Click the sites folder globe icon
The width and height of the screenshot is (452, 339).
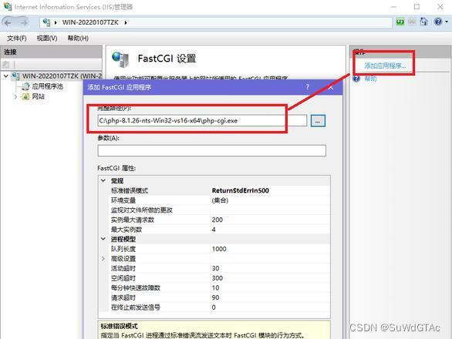[x=25, y=96]
